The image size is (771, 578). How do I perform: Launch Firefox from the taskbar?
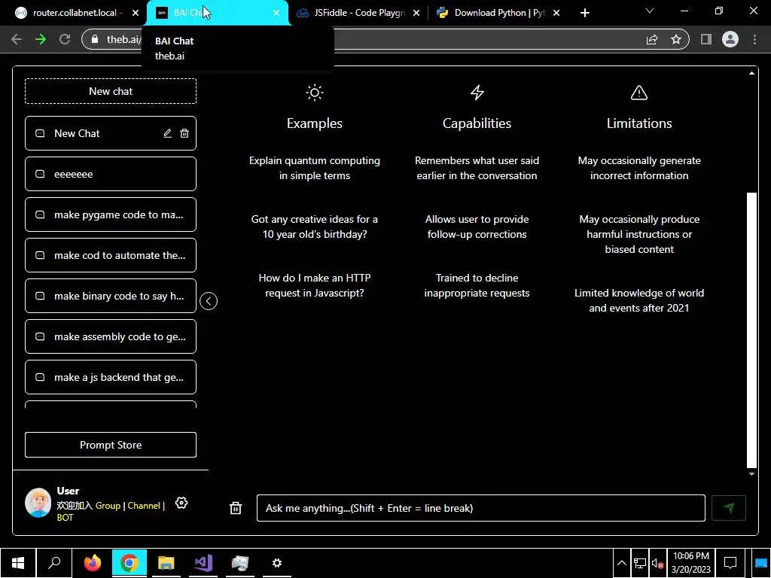pos(92,563)
